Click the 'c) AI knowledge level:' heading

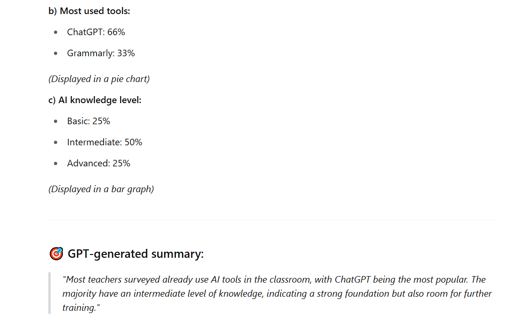(x=95, y=100)
